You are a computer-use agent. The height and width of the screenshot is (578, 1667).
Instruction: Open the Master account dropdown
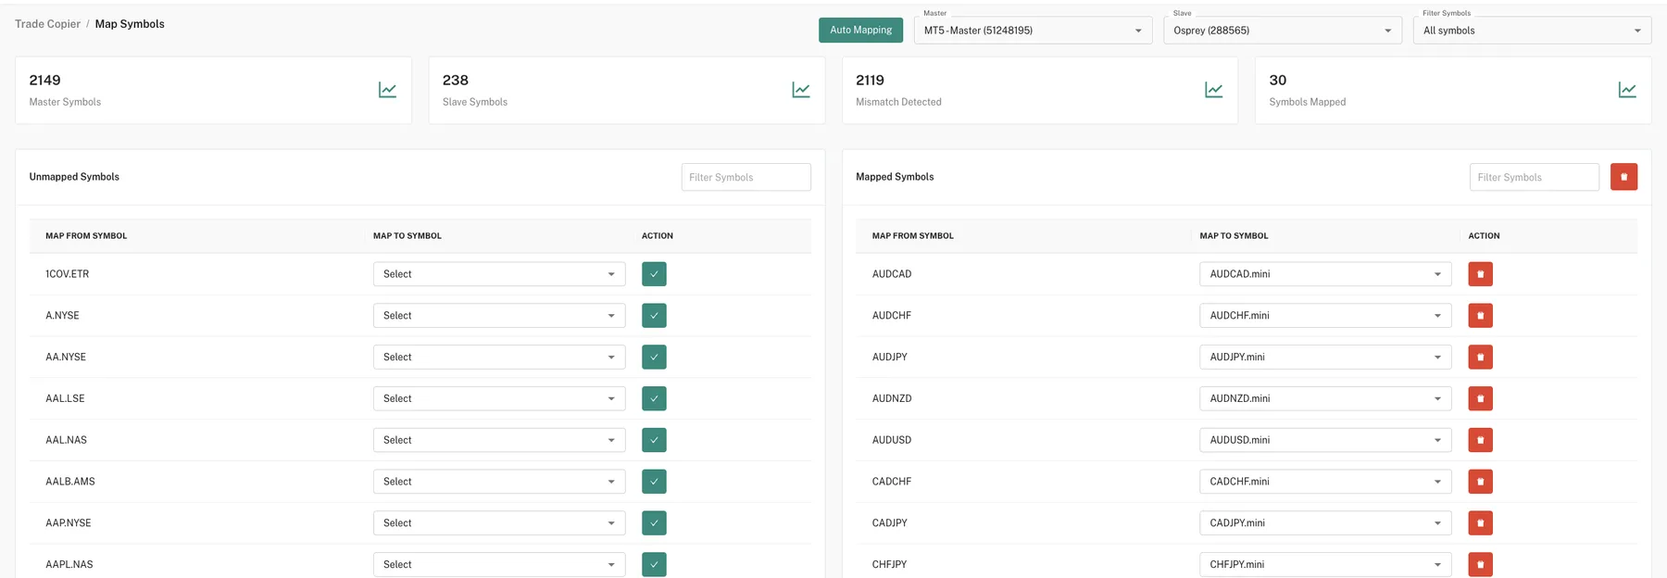(1033, 31)
